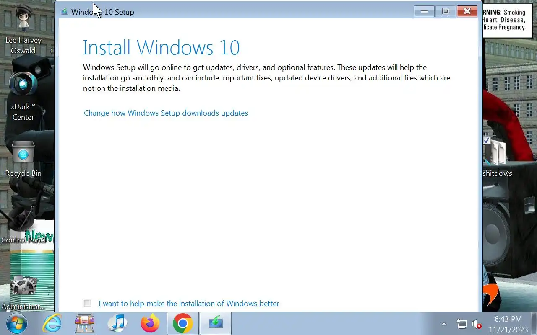Screen dimensions: 537x335
Task: Select Windows 10 Setup taskbar button
Action: (x=216, y=323)
